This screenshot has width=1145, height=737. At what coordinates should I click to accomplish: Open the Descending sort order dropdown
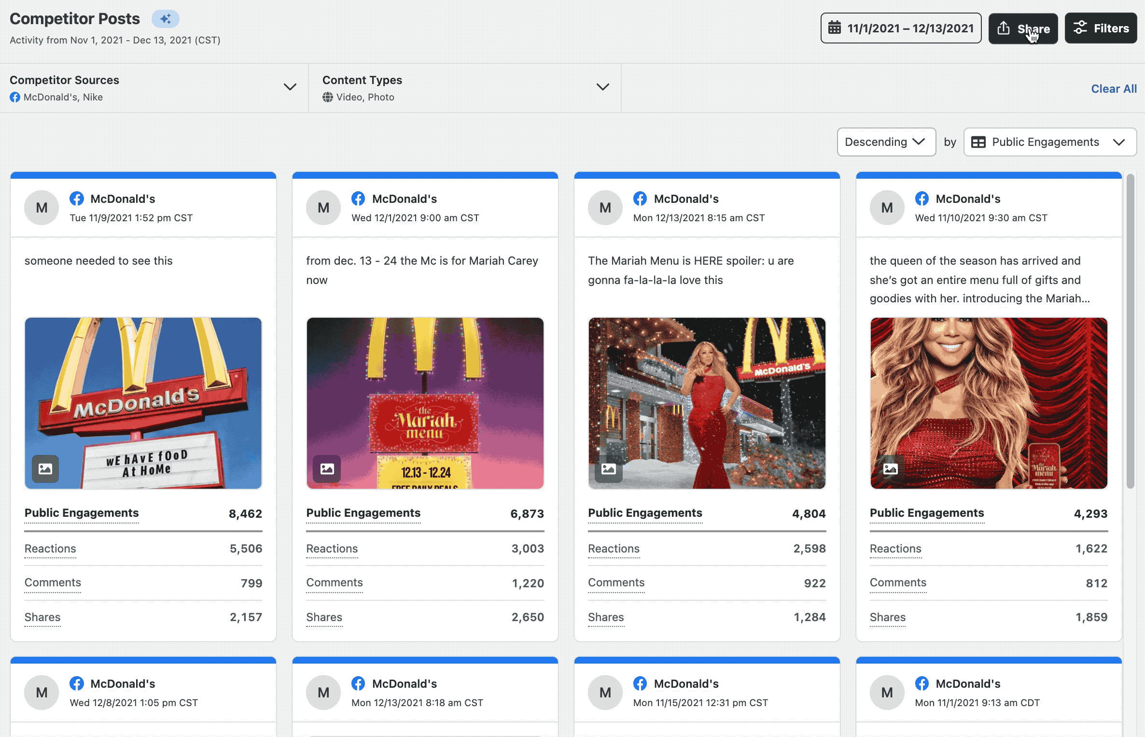point(886,142)
